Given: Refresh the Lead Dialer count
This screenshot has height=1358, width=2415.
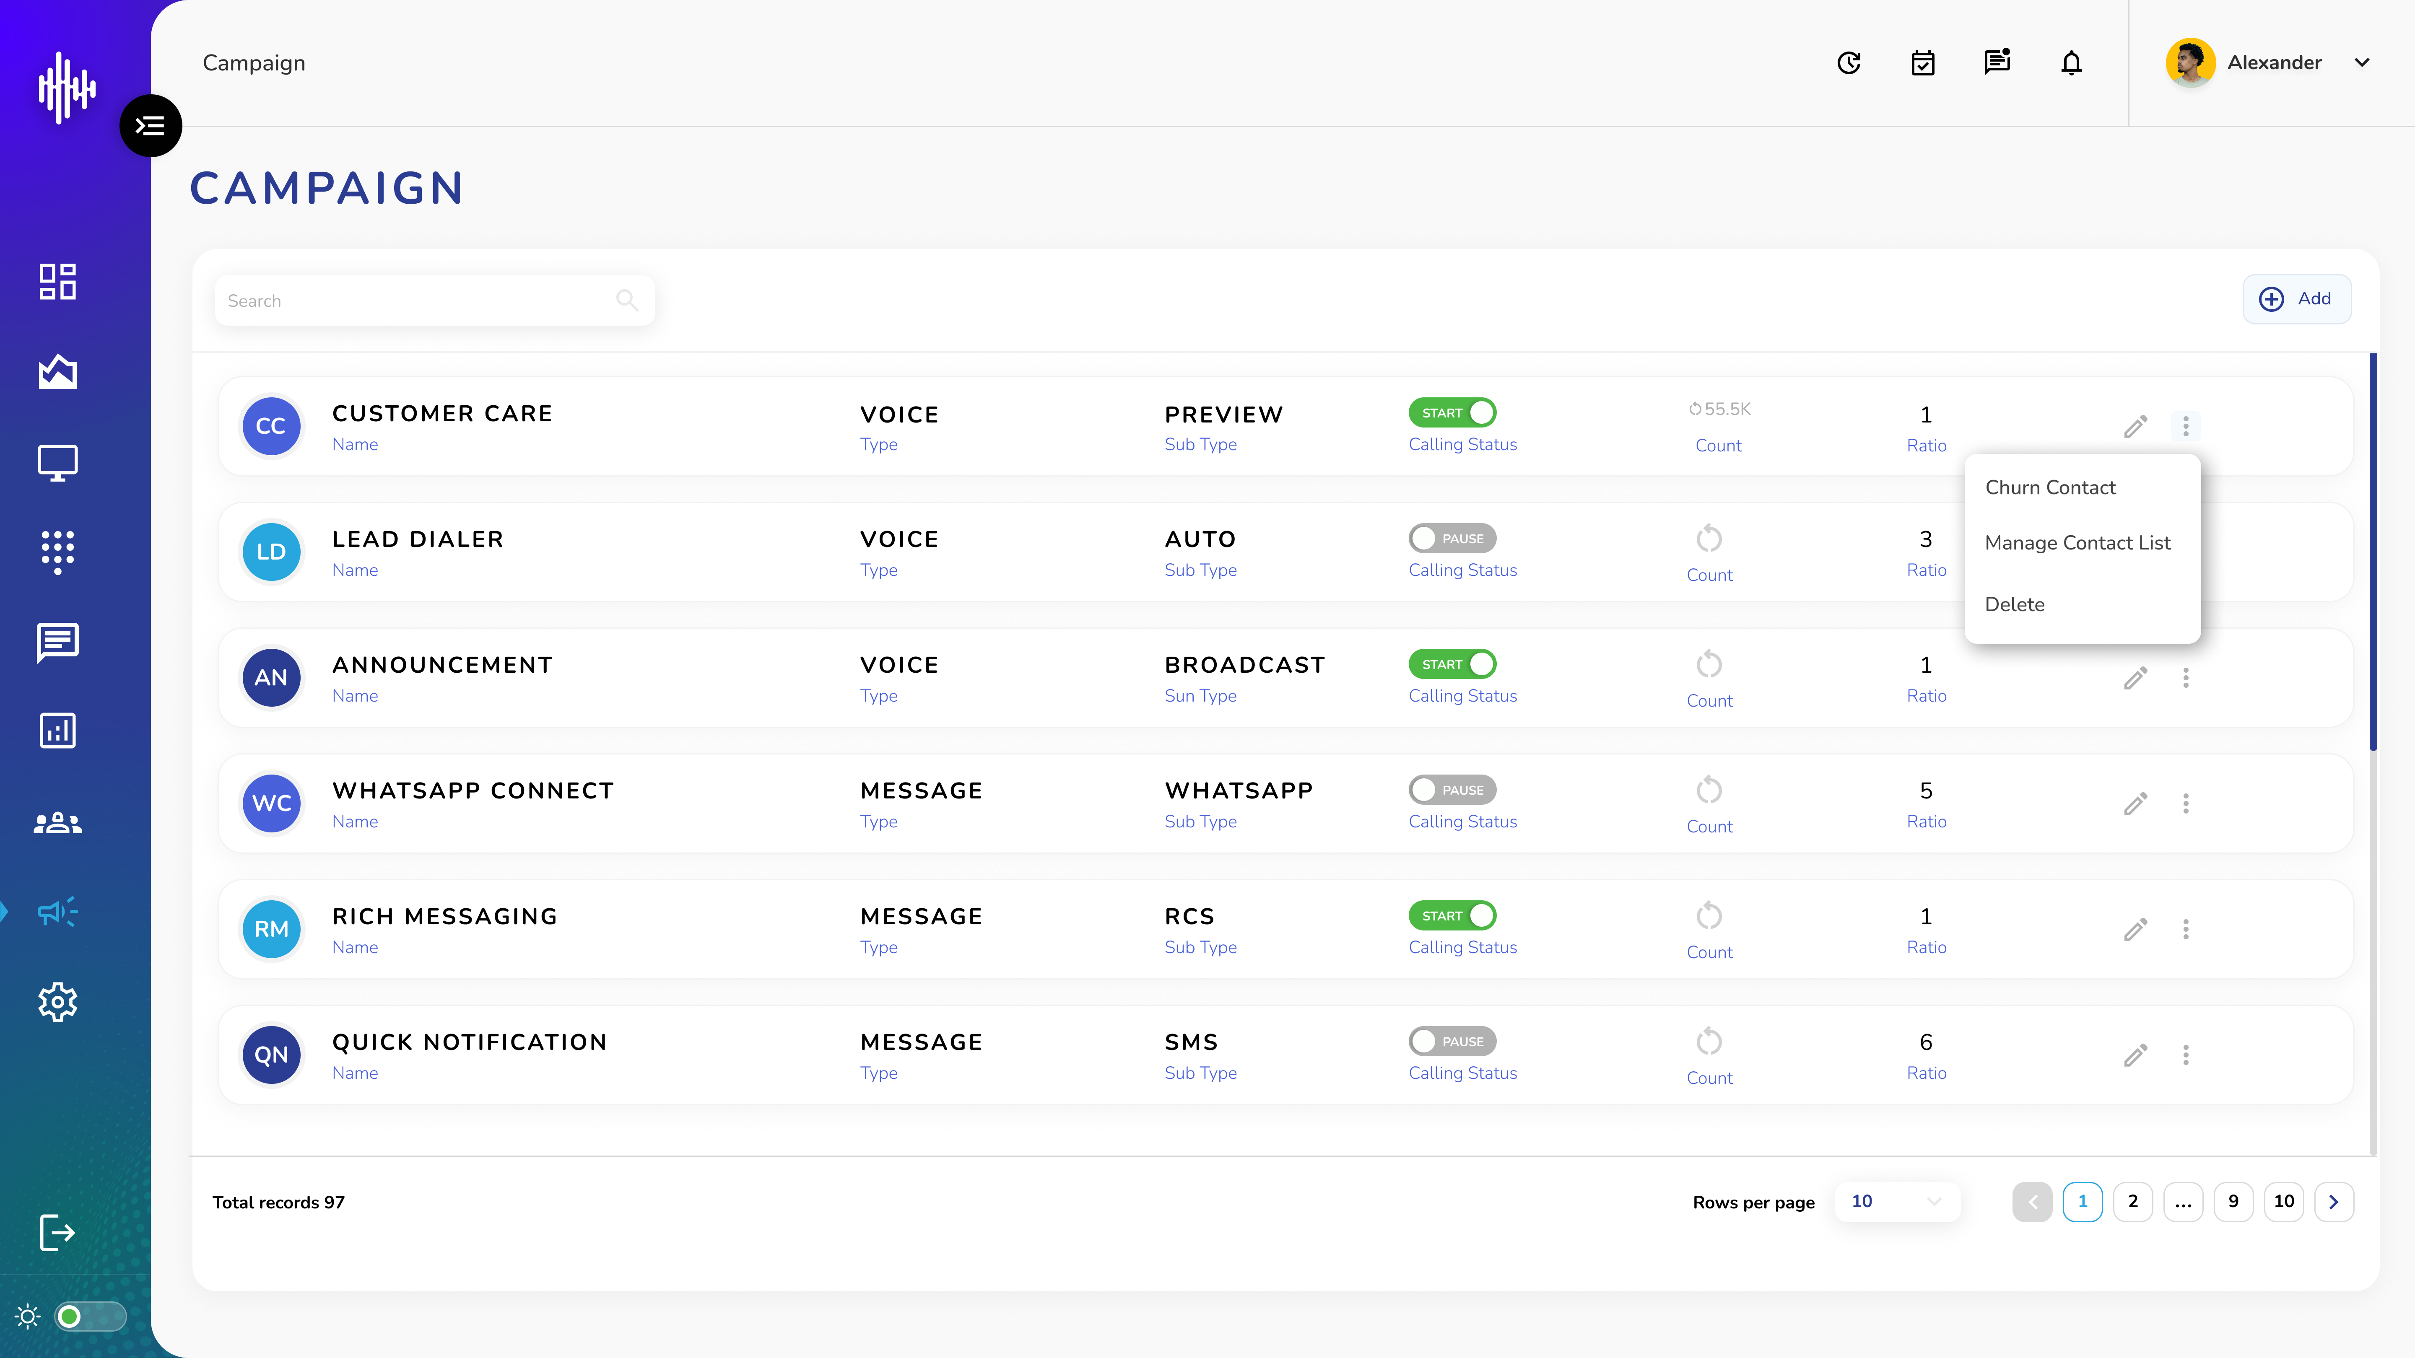Looking at the screenshot, I should tap(1709, 538).
